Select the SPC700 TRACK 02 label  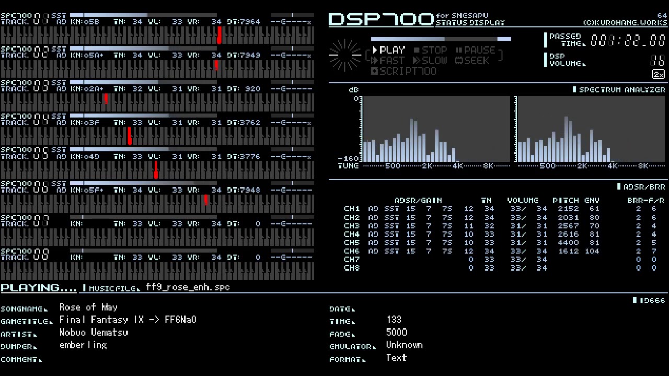pos(25,52)
